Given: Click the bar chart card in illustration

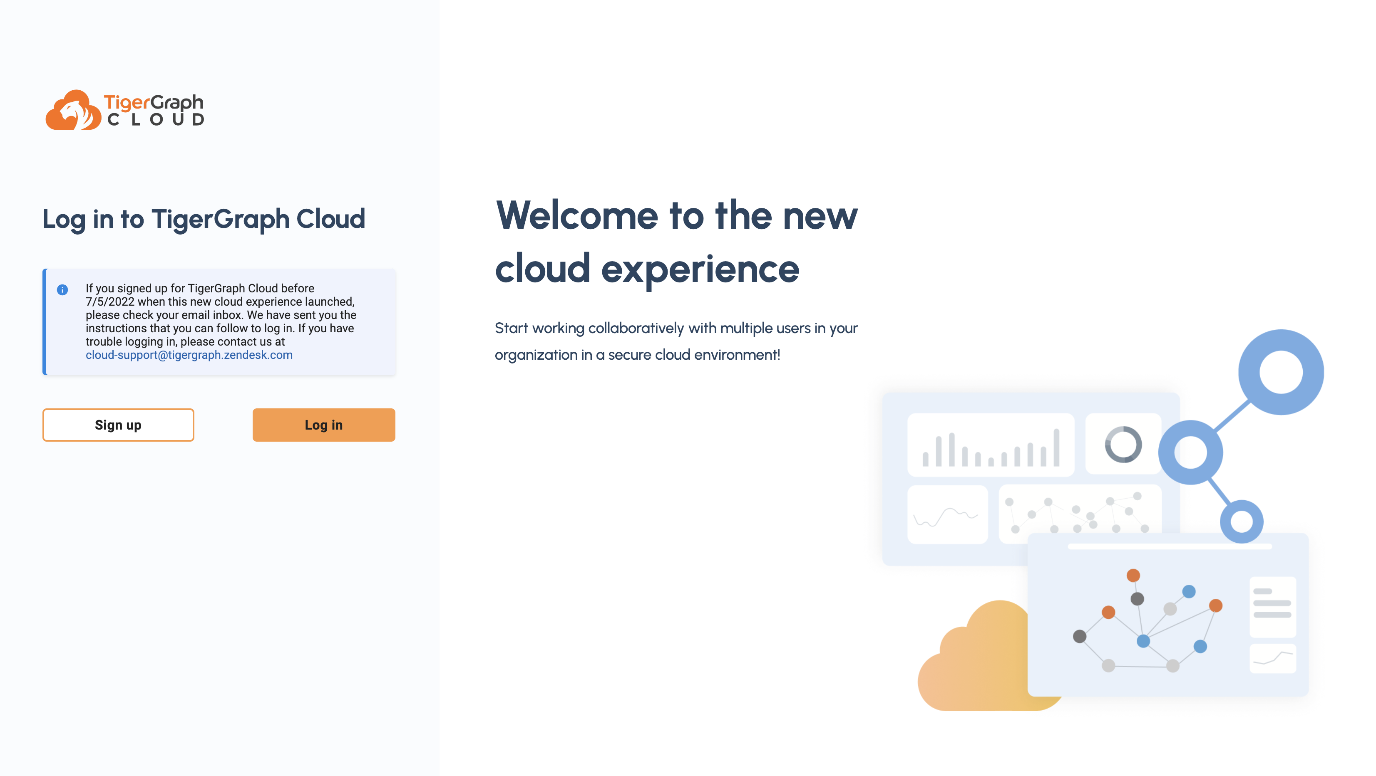Looking at the screenshot, I should coord(991,445).
